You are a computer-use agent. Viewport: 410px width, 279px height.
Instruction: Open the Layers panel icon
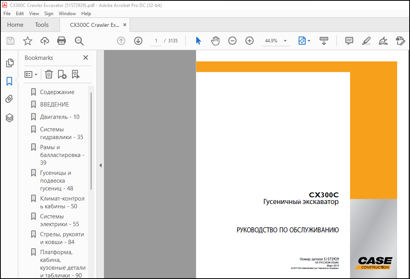[x=9, y=118]
